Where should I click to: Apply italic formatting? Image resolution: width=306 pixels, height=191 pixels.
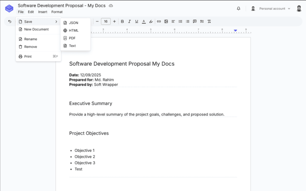[129, 21]
